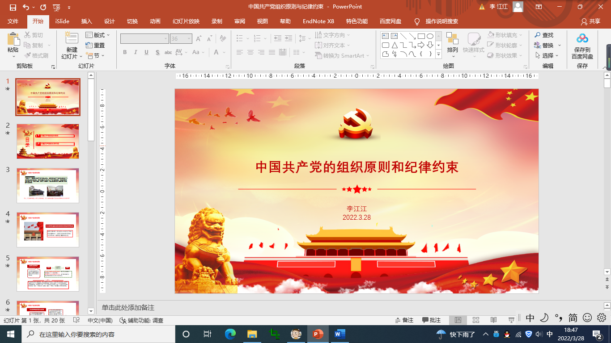Click the Arrange (排列) icon
The height and width of the screenshot is (343, 611).
(x=452, y=39)
